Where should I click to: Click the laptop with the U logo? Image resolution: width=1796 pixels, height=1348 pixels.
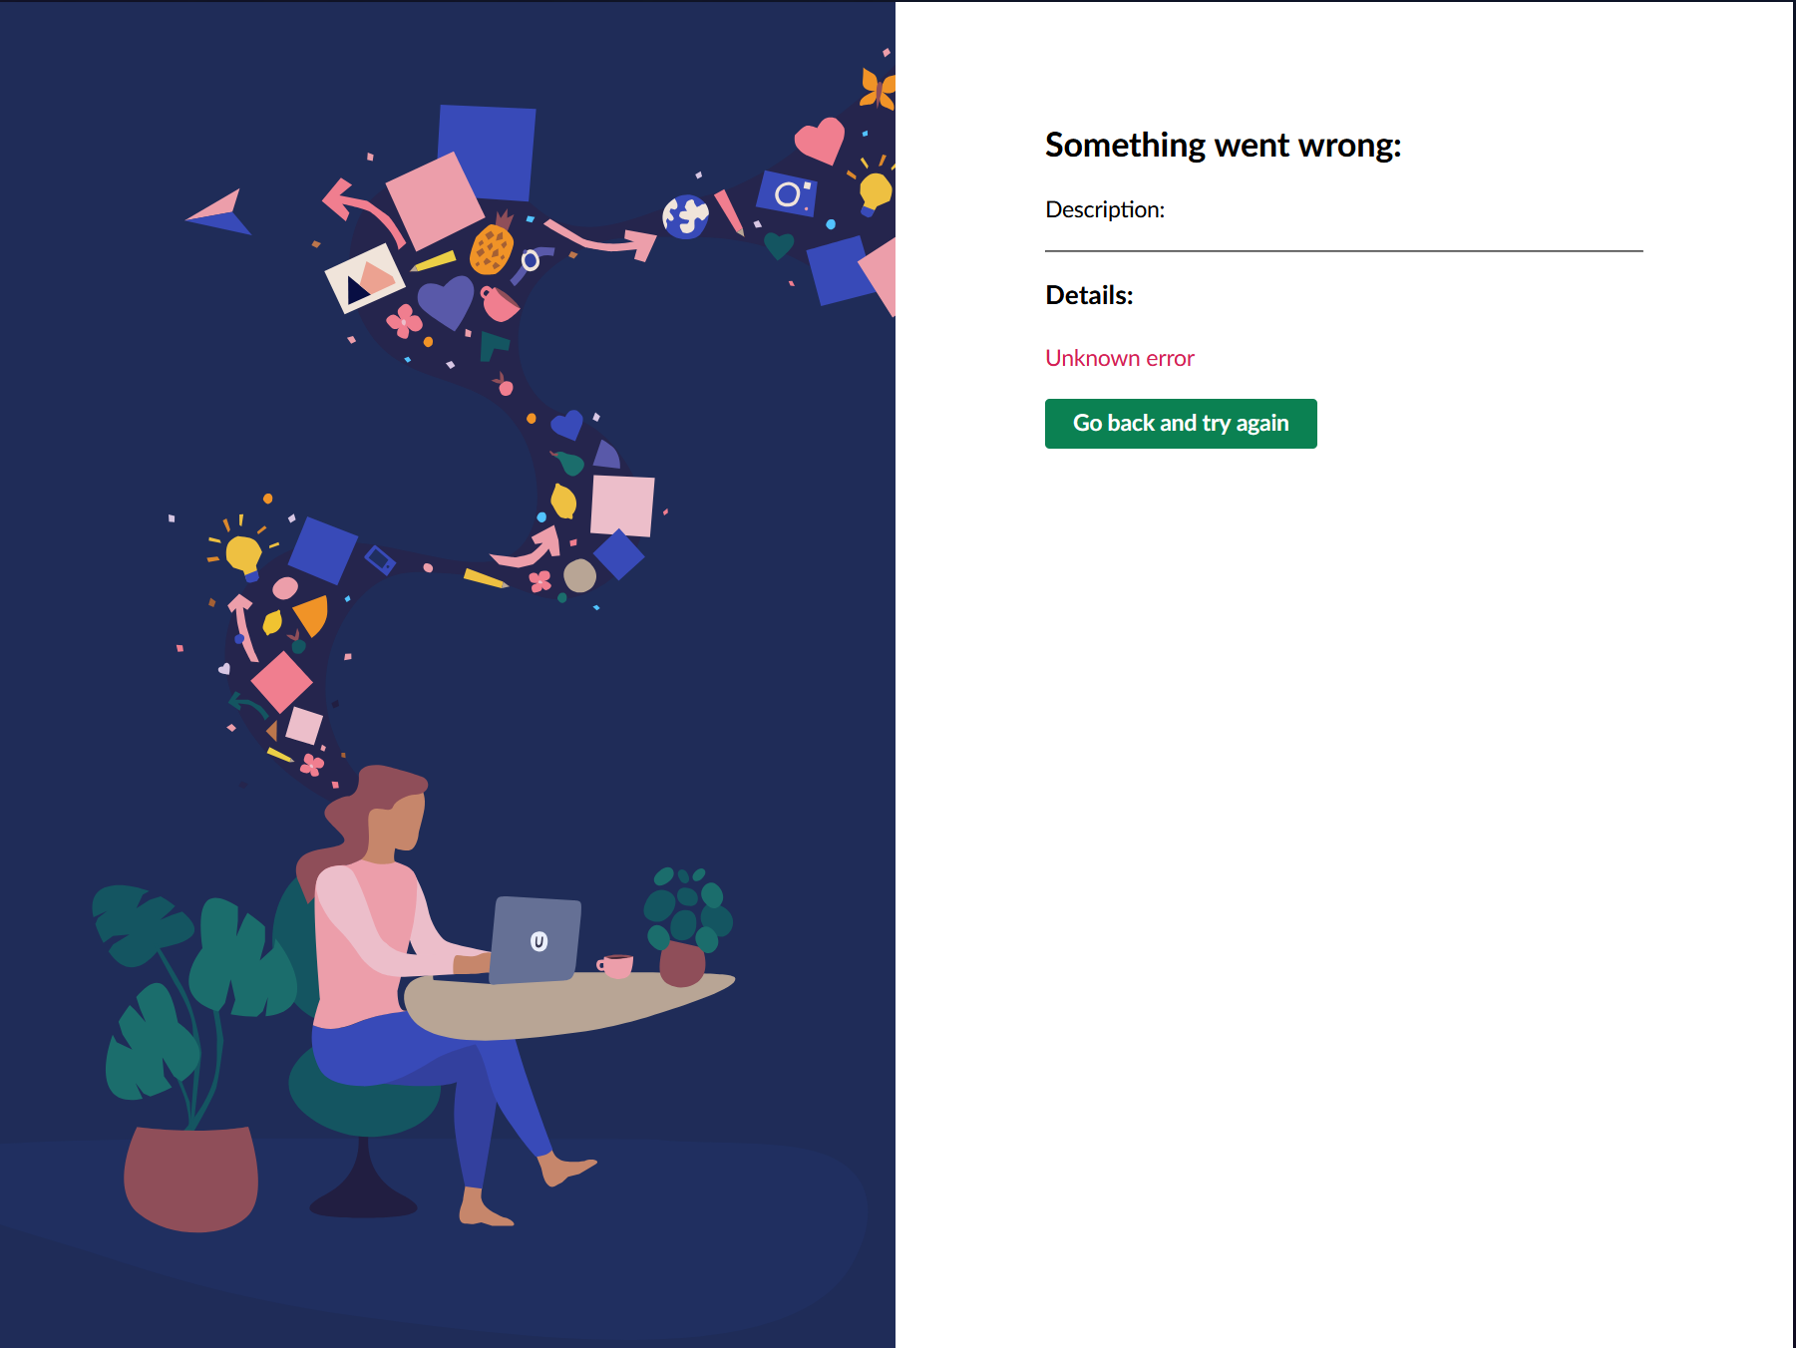pyautogui.click(x=535, y=939)
